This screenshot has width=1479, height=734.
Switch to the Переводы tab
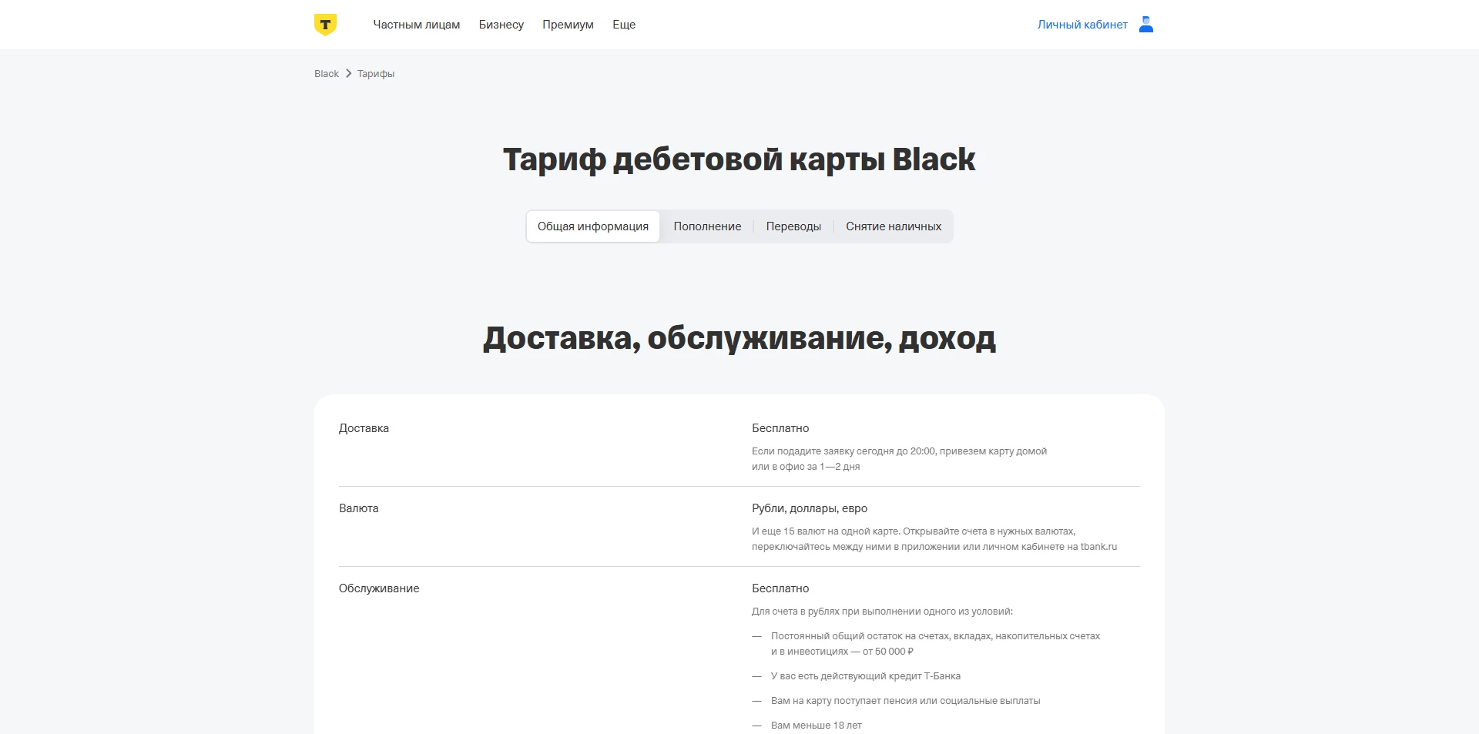(x=793, y=226)
